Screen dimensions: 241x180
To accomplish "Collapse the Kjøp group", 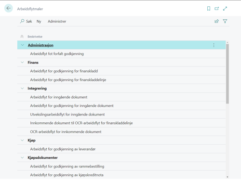I will pos(22,141).
